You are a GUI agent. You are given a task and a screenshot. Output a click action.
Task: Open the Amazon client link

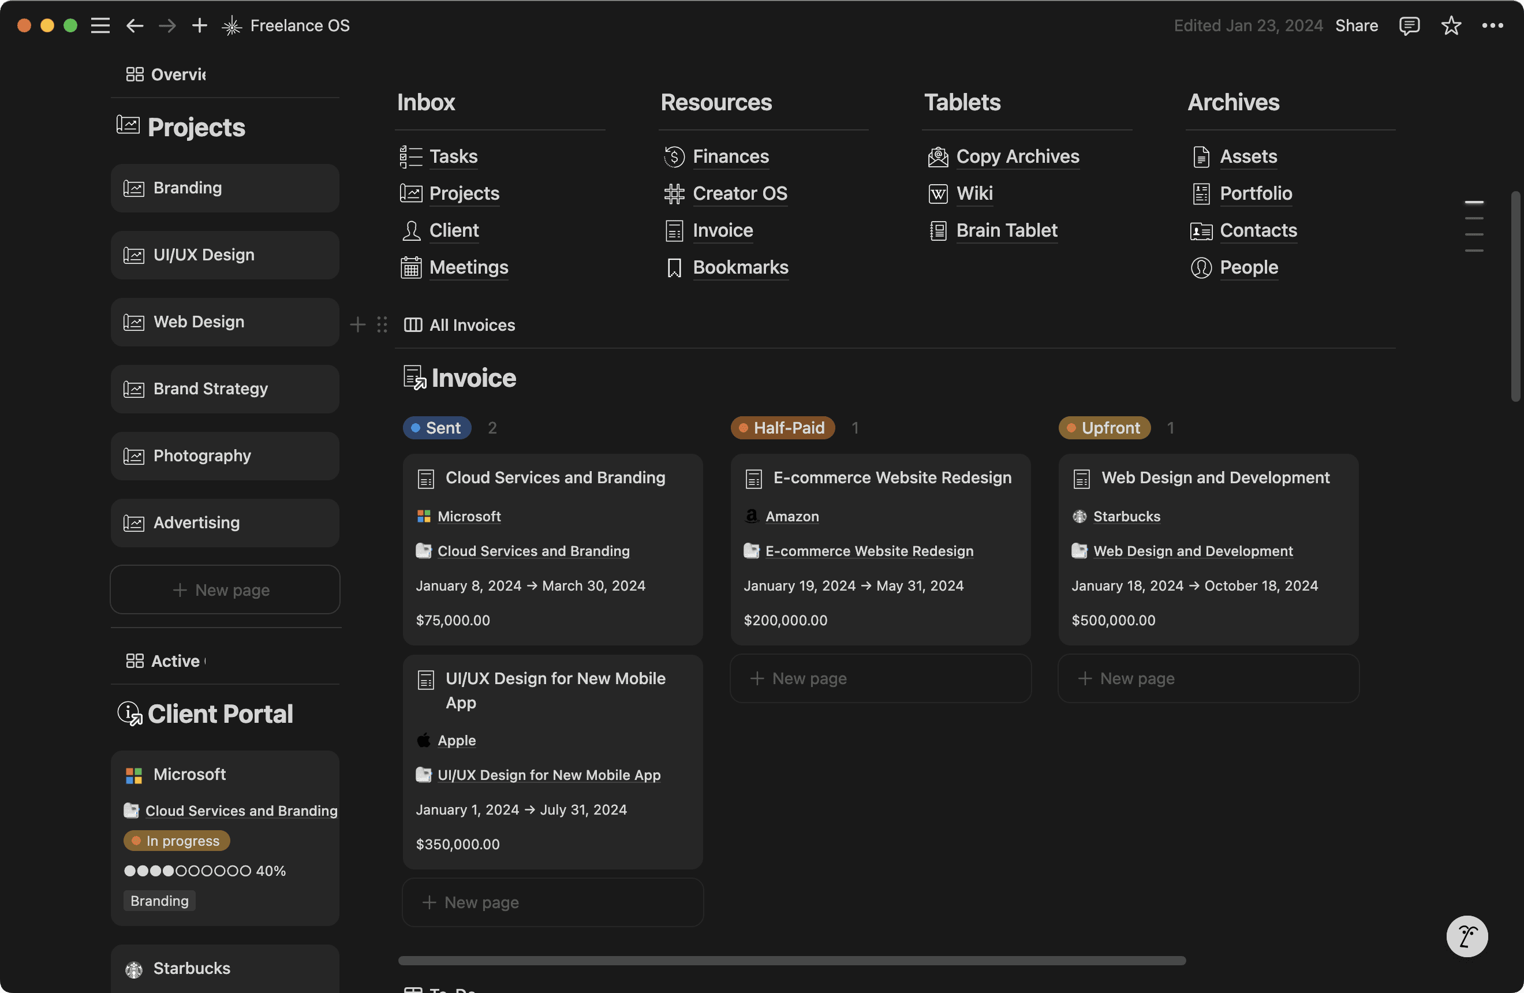point(792,516)
